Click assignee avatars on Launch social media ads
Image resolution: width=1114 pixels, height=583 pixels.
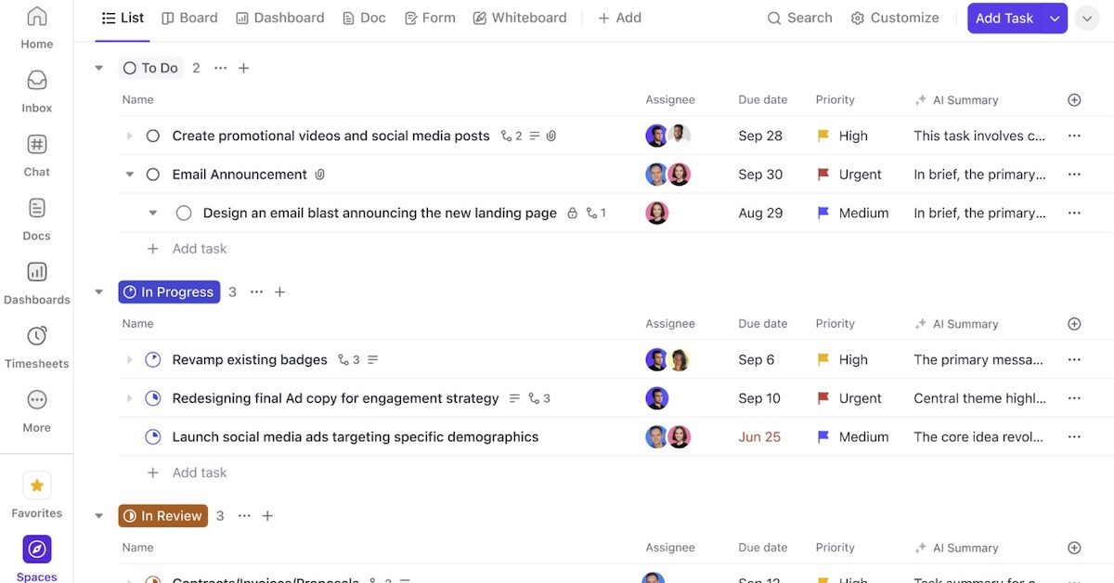click(x=668, y=436)
